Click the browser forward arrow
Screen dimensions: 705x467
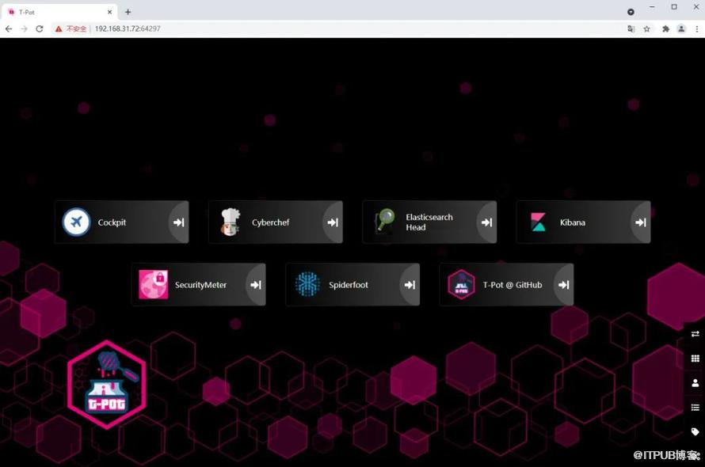[25, 28]
